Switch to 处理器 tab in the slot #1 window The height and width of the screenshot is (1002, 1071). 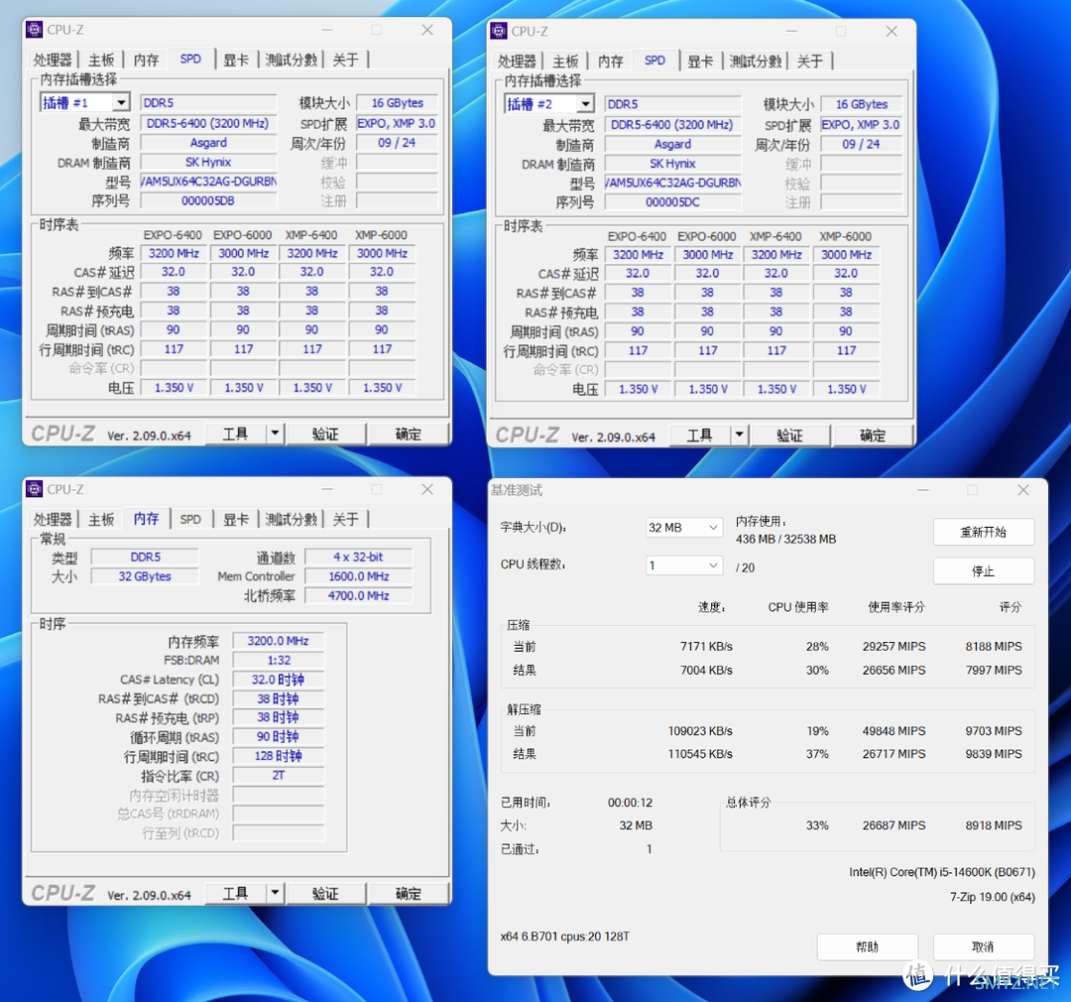click(53, 61)
